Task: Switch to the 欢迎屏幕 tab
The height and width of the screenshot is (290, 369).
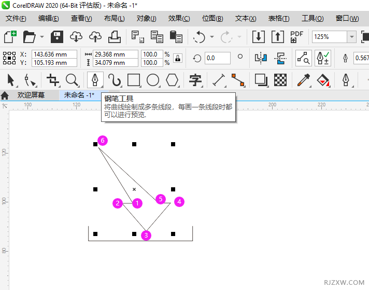Action: pyautogui.click(x=31, y=95)
